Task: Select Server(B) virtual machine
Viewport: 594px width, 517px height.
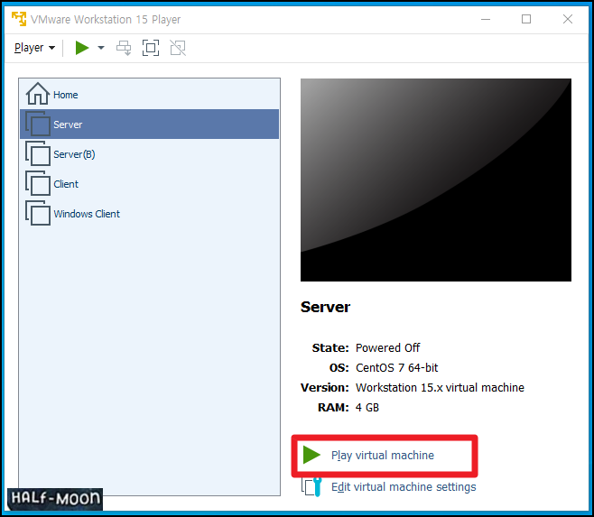Action: pos(150,154)
